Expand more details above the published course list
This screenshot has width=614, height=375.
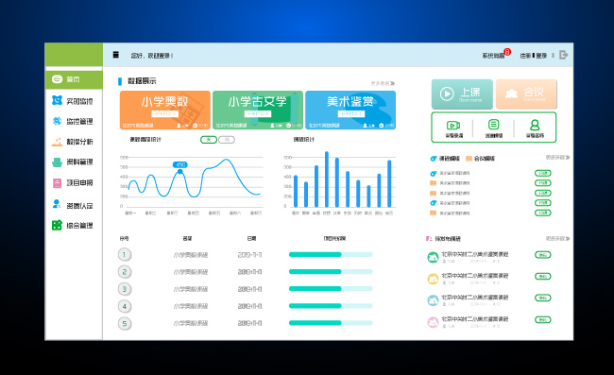(x=557, y=238)
